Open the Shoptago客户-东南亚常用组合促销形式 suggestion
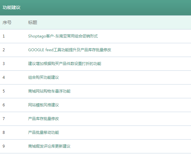The image size is (191, 154). point(63,36)
